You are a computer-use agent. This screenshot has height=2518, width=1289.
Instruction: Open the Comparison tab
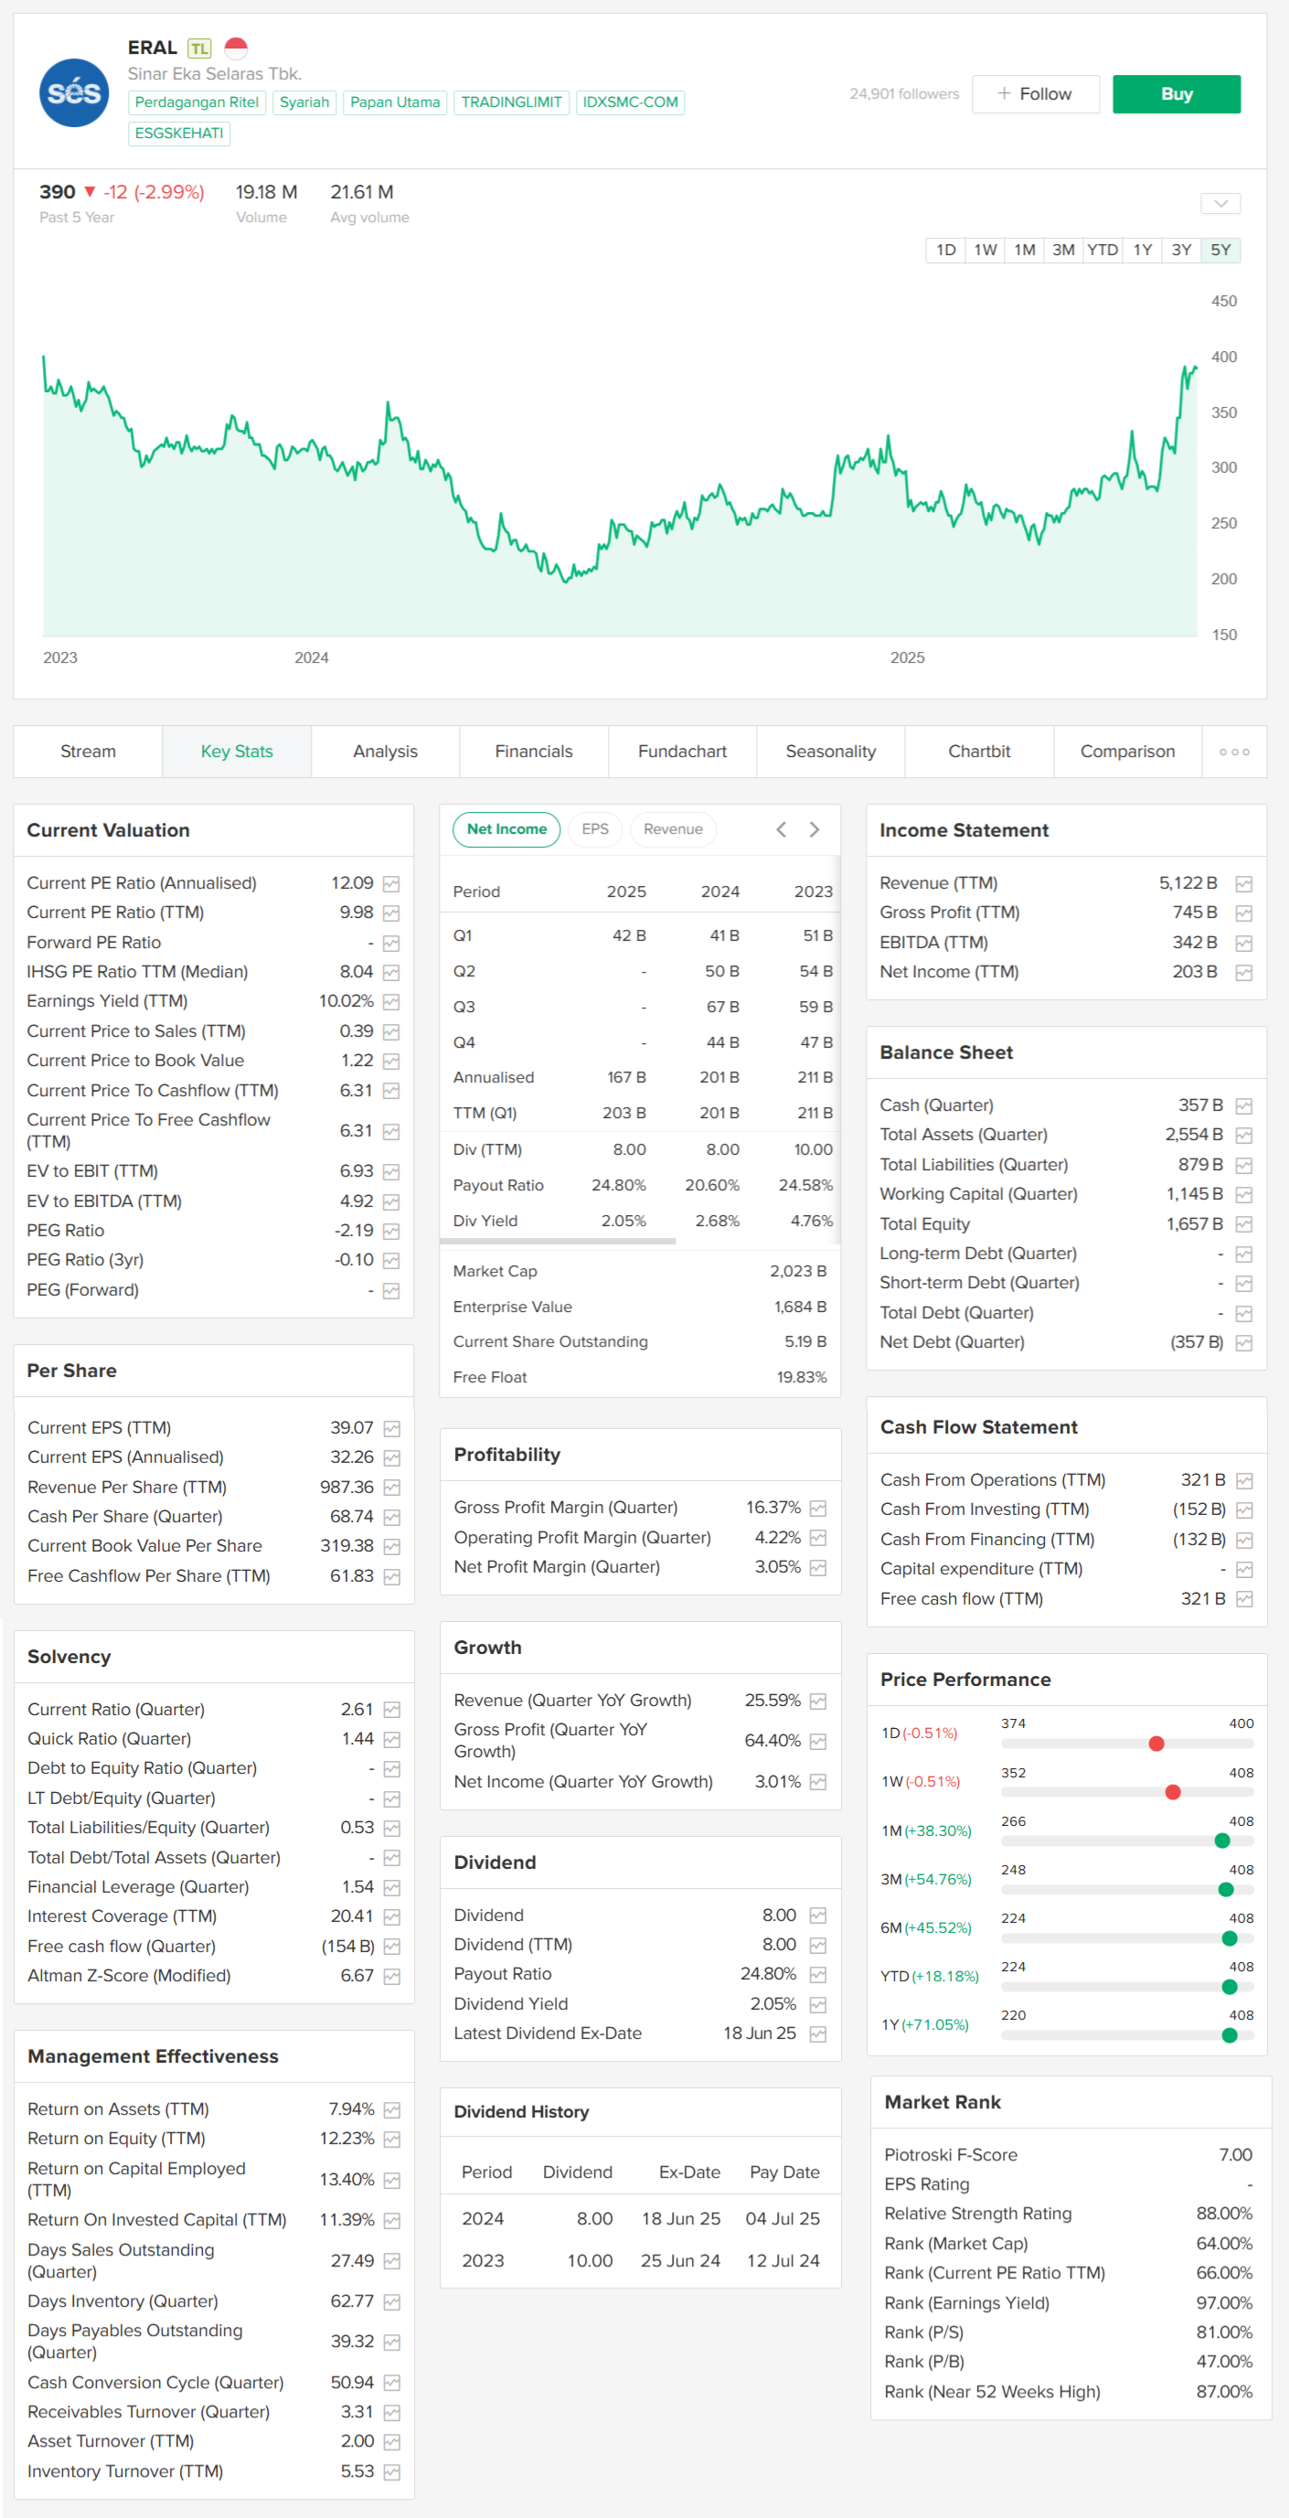[1128, 752]
